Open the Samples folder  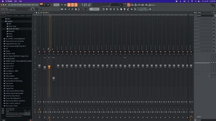[x=10, y=21]
